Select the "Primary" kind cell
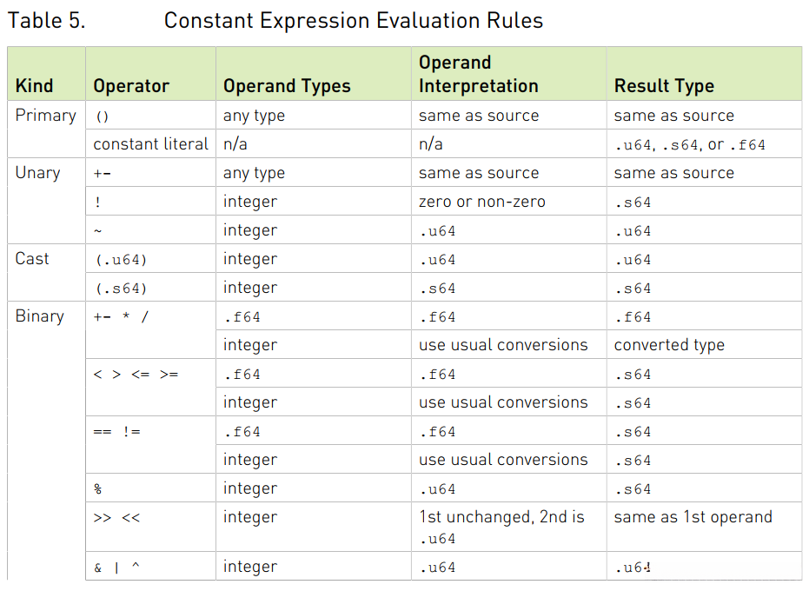This screenshot has width=809, height=591. [45, 116]
